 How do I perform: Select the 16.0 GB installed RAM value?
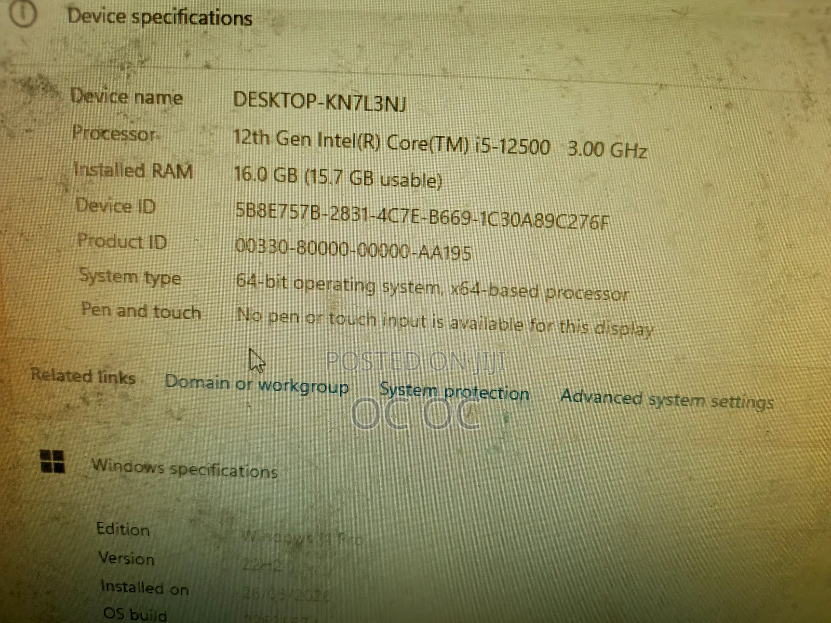point(338,177)
